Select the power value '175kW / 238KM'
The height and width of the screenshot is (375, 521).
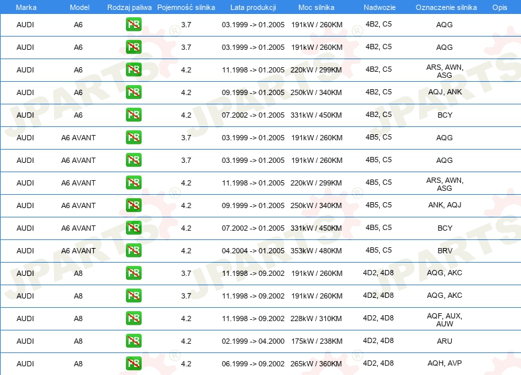[316, 341]
